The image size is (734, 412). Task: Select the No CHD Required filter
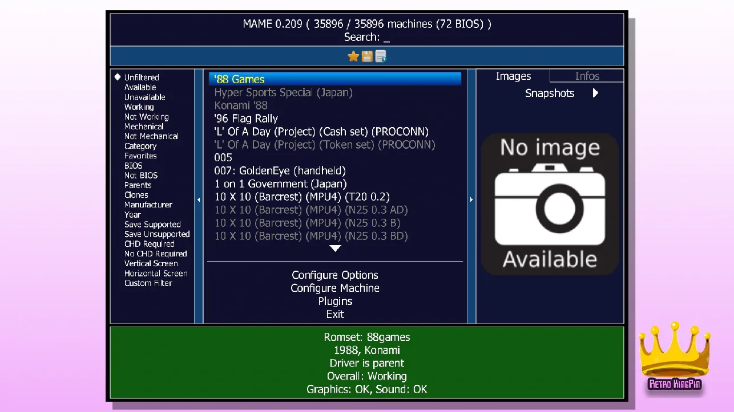(155, 254)
